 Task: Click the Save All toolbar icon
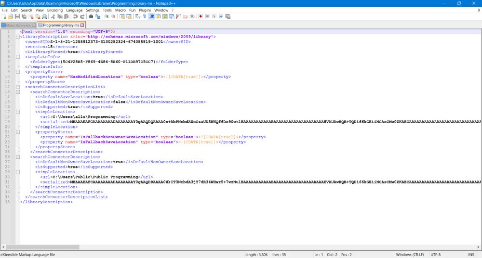pyautogui.click(x=24, y=16)
